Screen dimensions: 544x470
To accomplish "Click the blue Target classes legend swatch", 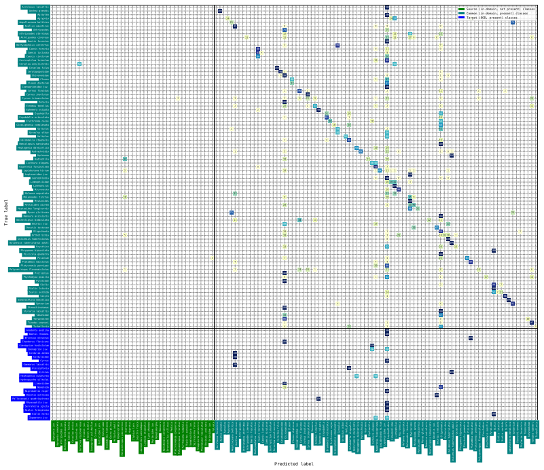I will (x=461, y=18).
